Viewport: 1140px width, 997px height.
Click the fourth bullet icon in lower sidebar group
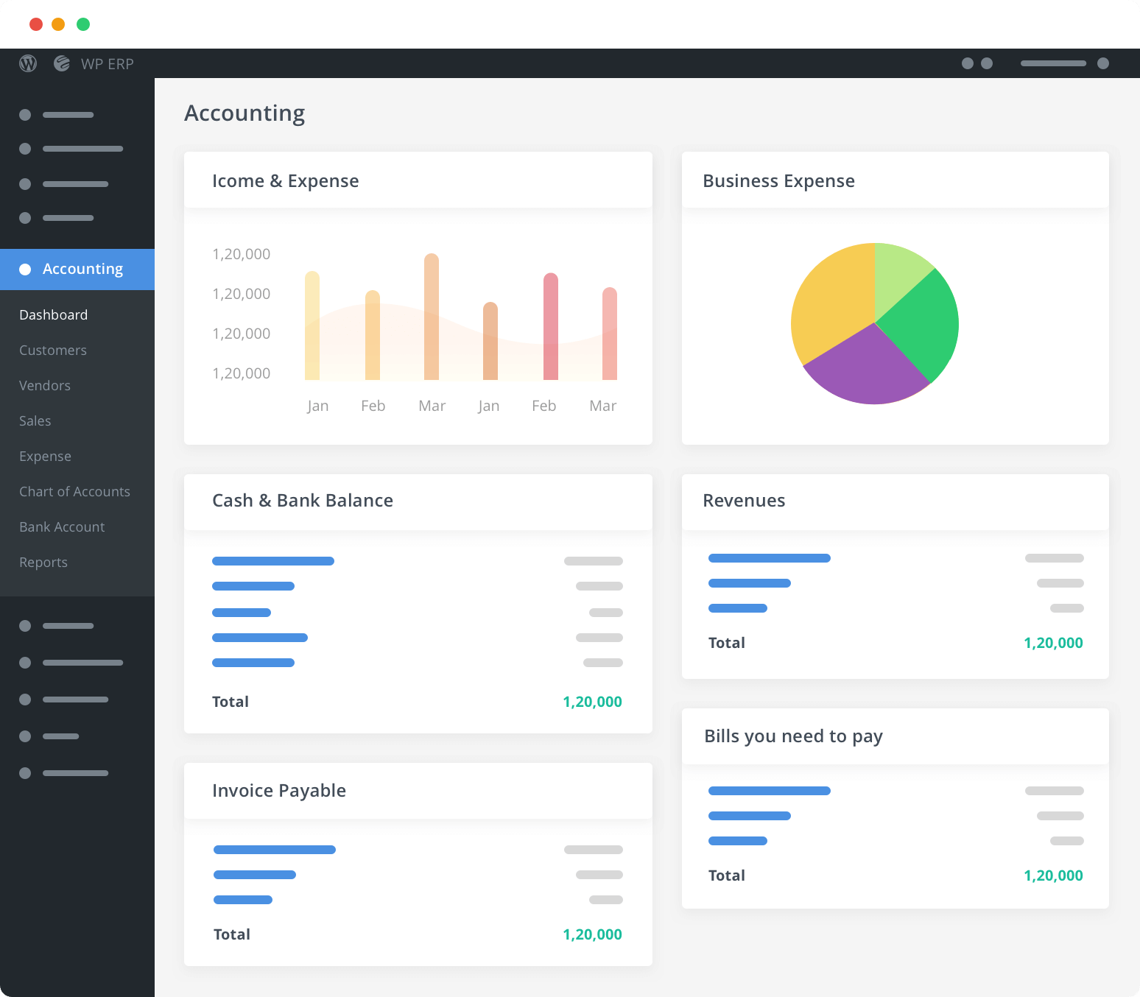tap(24, 736)
